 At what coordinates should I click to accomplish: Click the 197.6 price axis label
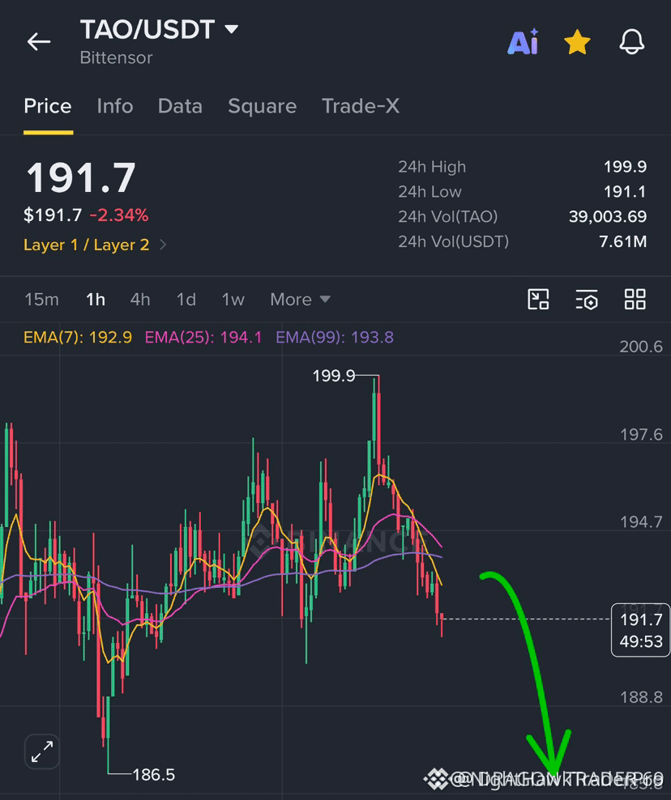click(x=641, y=435)
